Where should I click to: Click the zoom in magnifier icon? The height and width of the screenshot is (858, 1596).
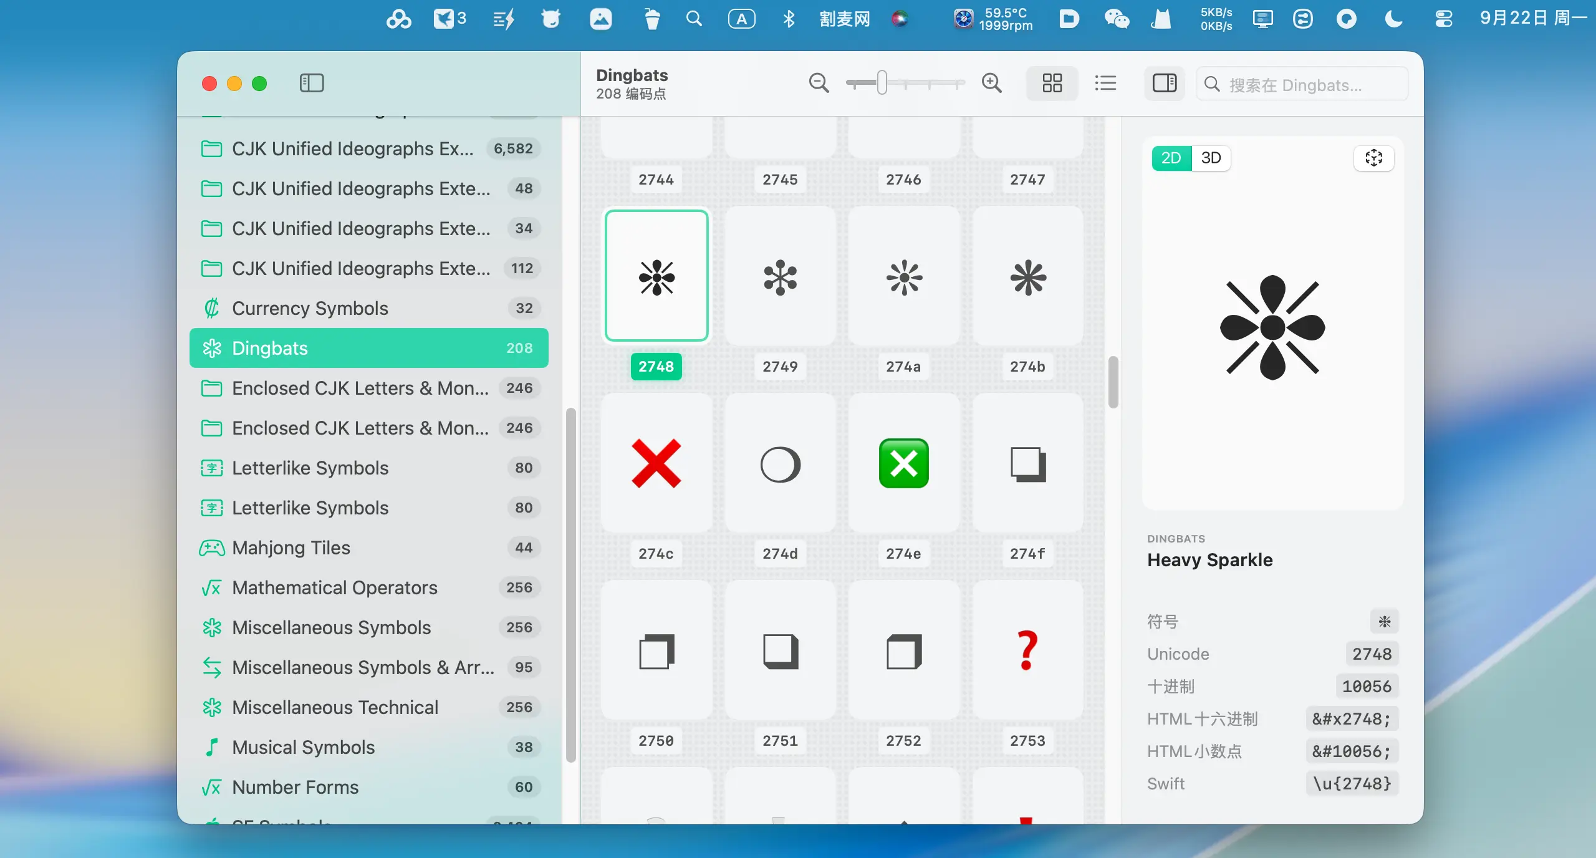991,83
